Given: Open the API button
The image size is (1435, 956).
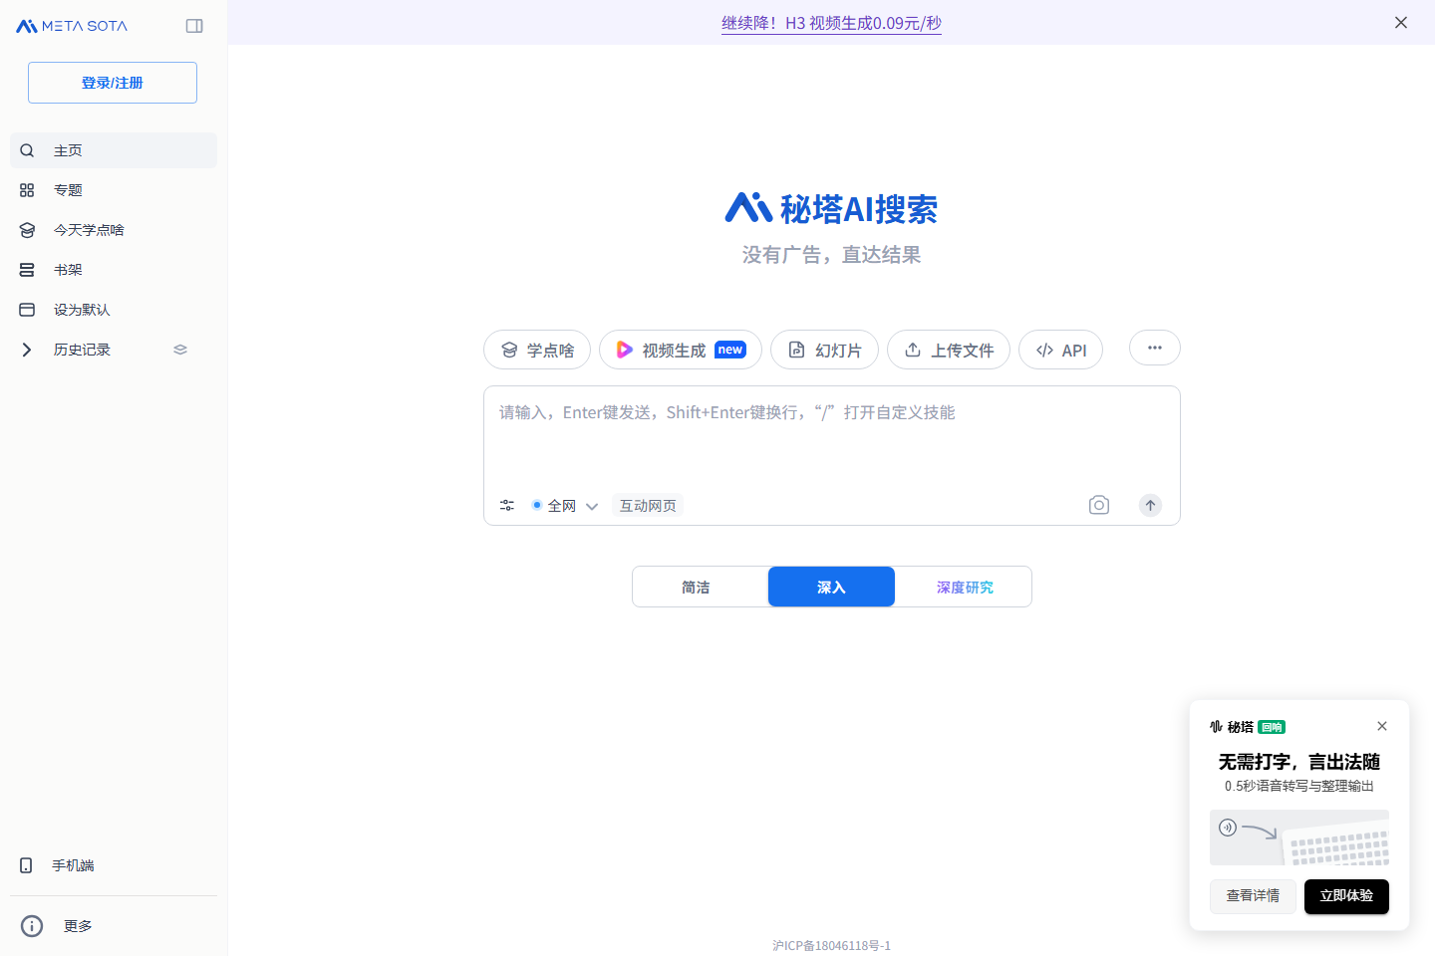Looking at the screenshot, I should pos(1060,350).
